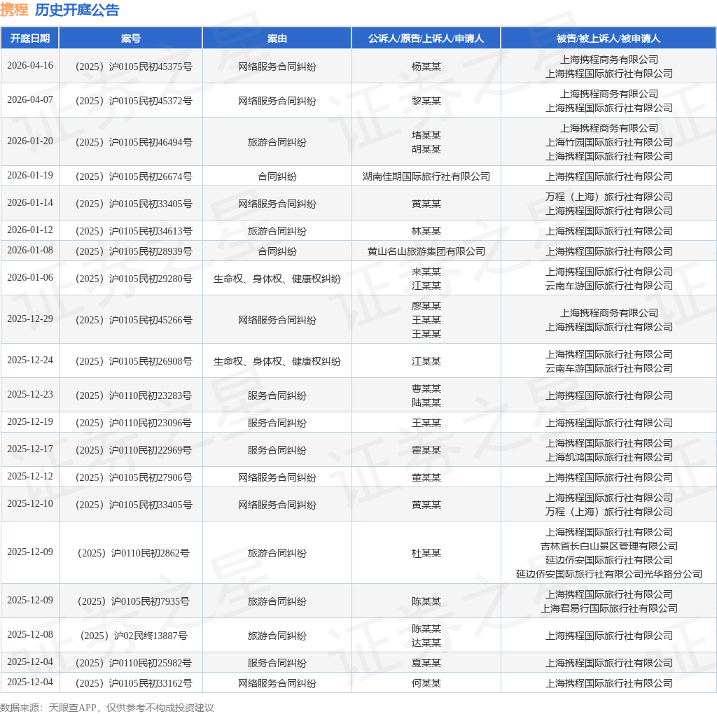The height and width of the screenshot is (714, 717).
Task: Click plaintiff 杜某某
Action: pos(426,553)
